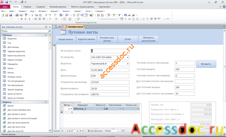Collapse the navigation pane with double chevron
Viewport: 226px width, 137px height.
tap(50, 27)
